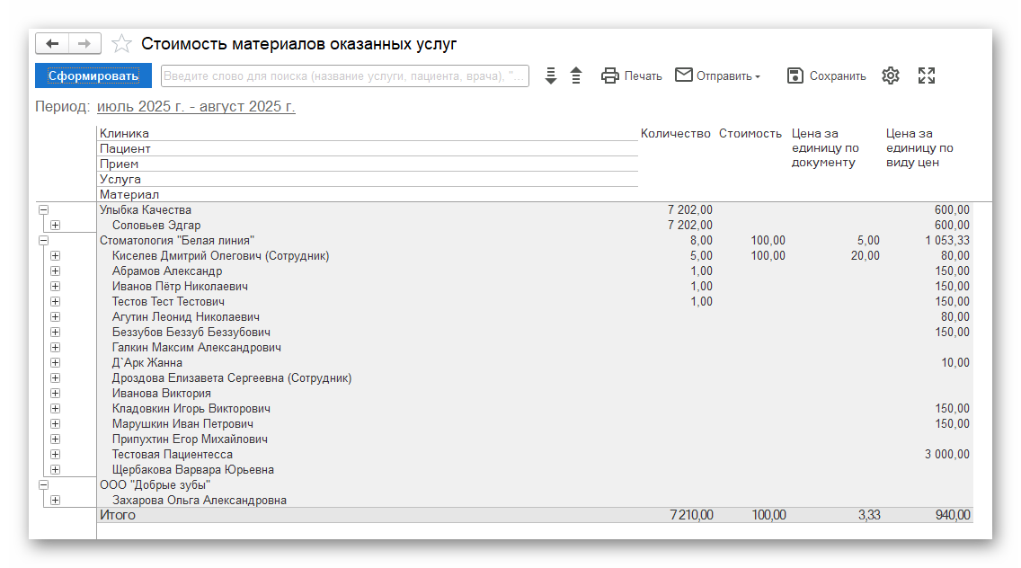Add report to favorites with star icon
Viewport: 1021px width, 568px height.
[x=121, y=44]
